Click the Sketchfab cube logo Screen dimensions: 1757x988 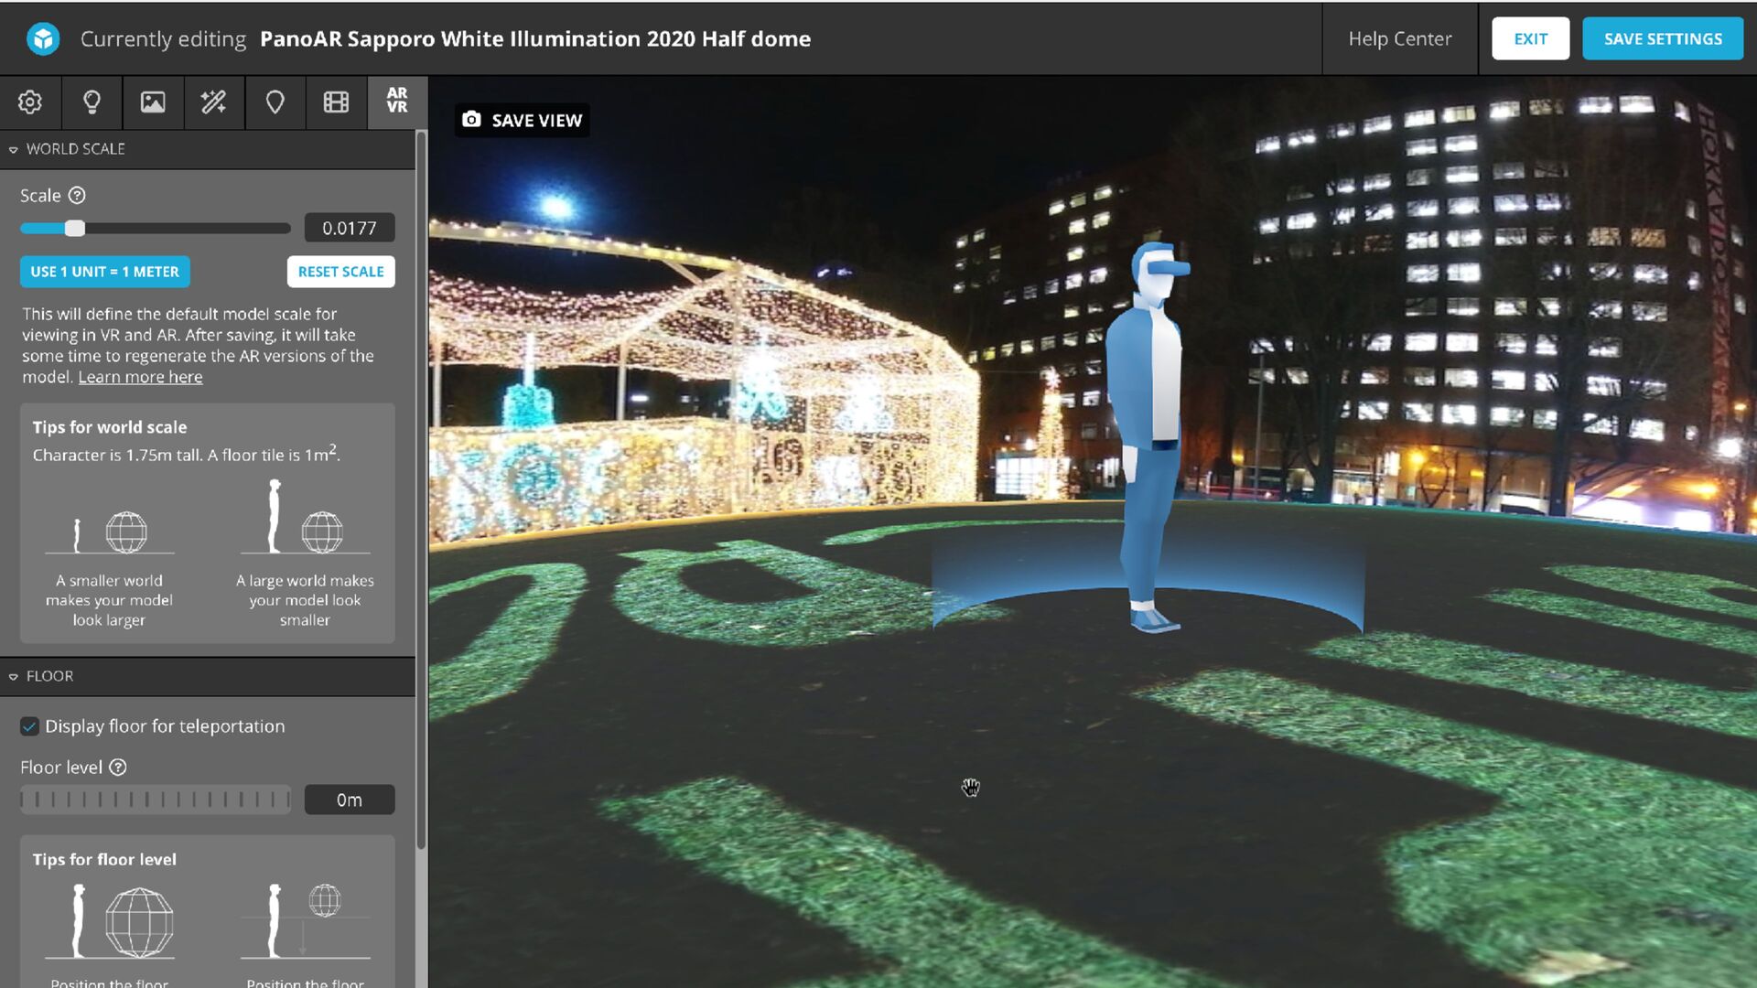[43, 38]
